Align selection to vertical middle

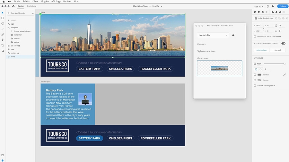[x=259, y=12]
